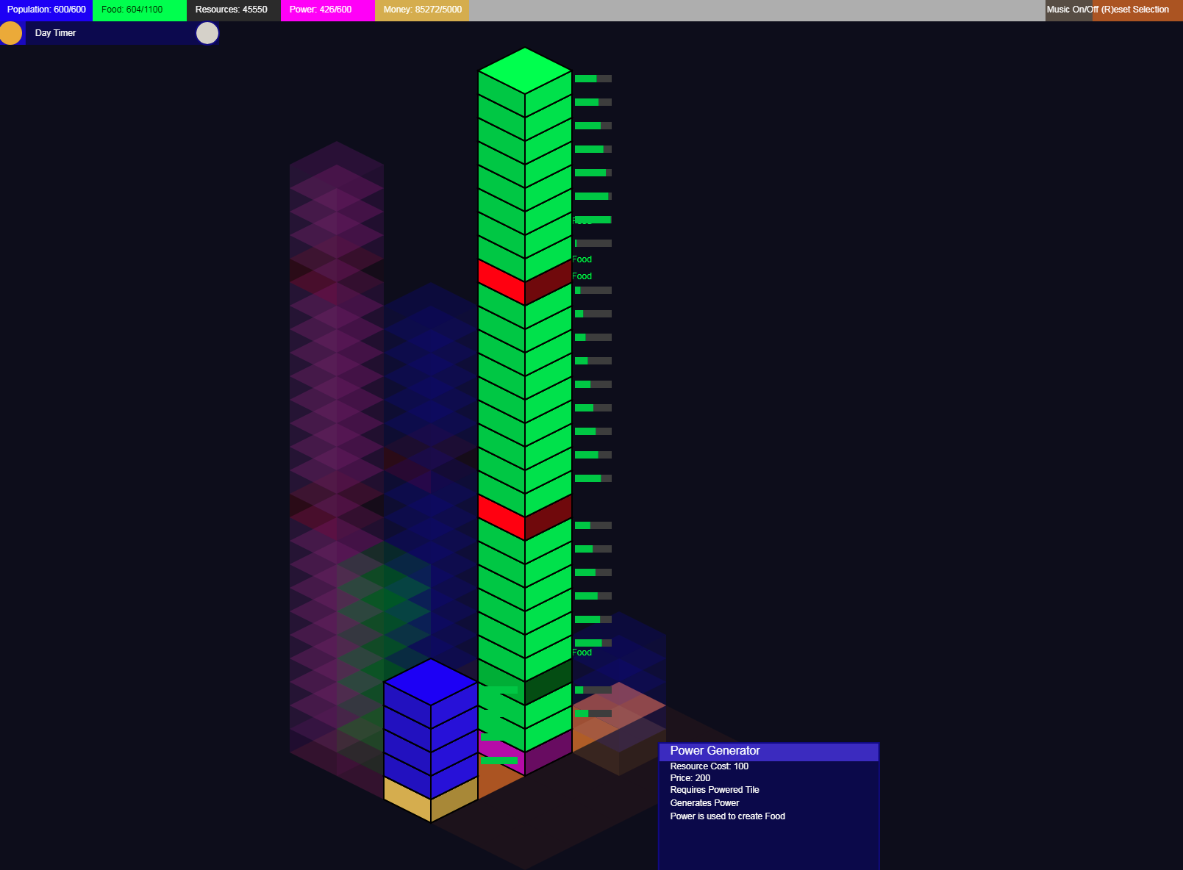Click the Power Generator tooltip header
Image resolution: width=1183 pixels, height=870 pixels.
[x=769, y=751]
